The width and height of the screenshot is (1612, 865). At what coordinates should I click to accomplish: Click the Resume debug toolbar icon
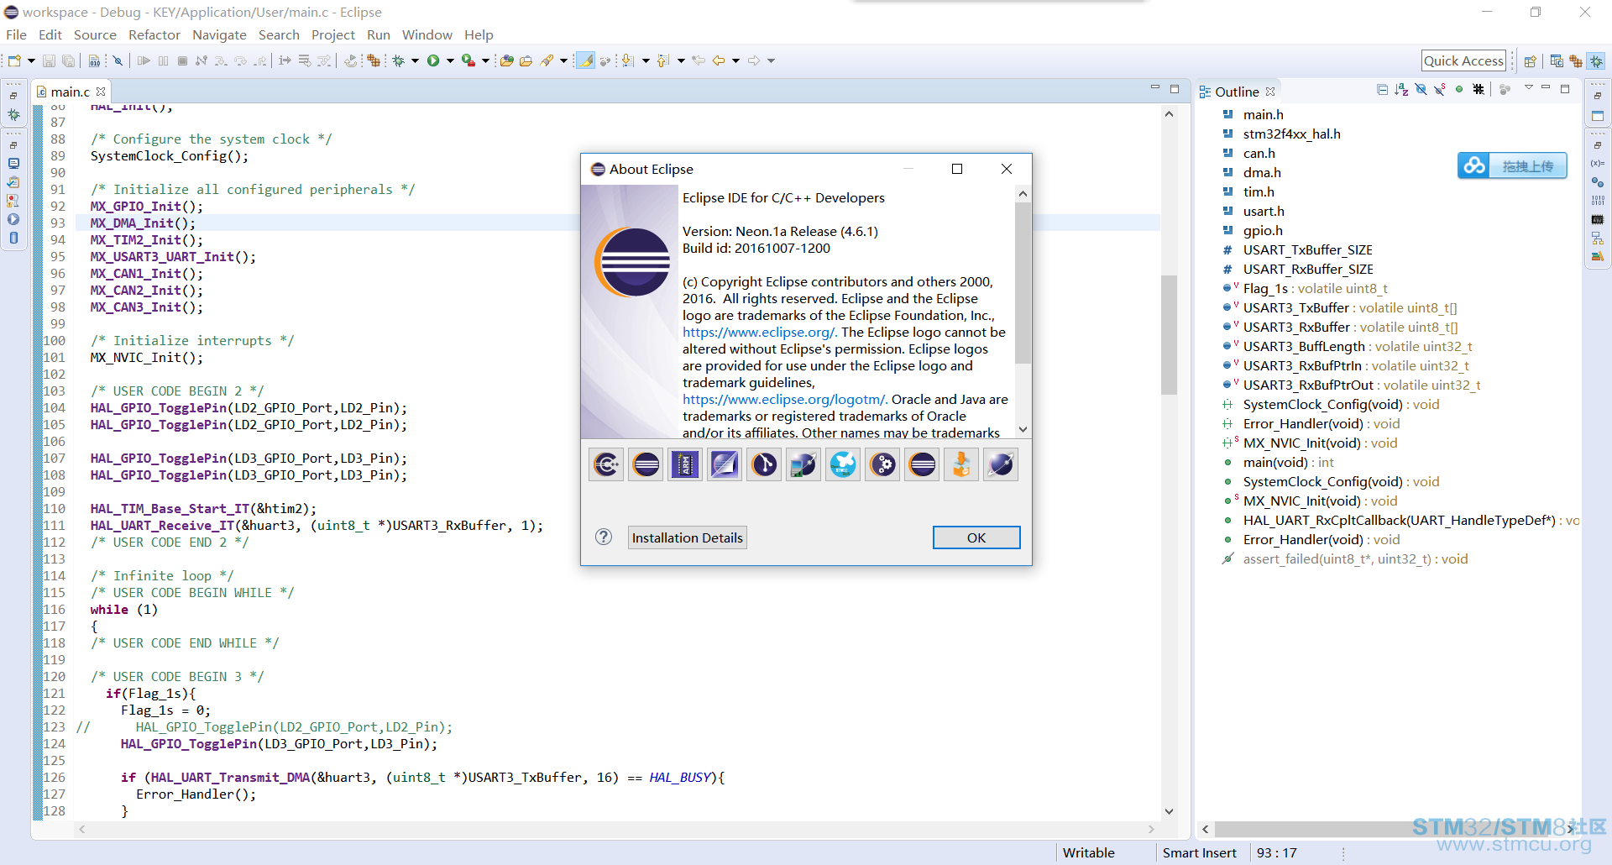(x=144, y=60)
